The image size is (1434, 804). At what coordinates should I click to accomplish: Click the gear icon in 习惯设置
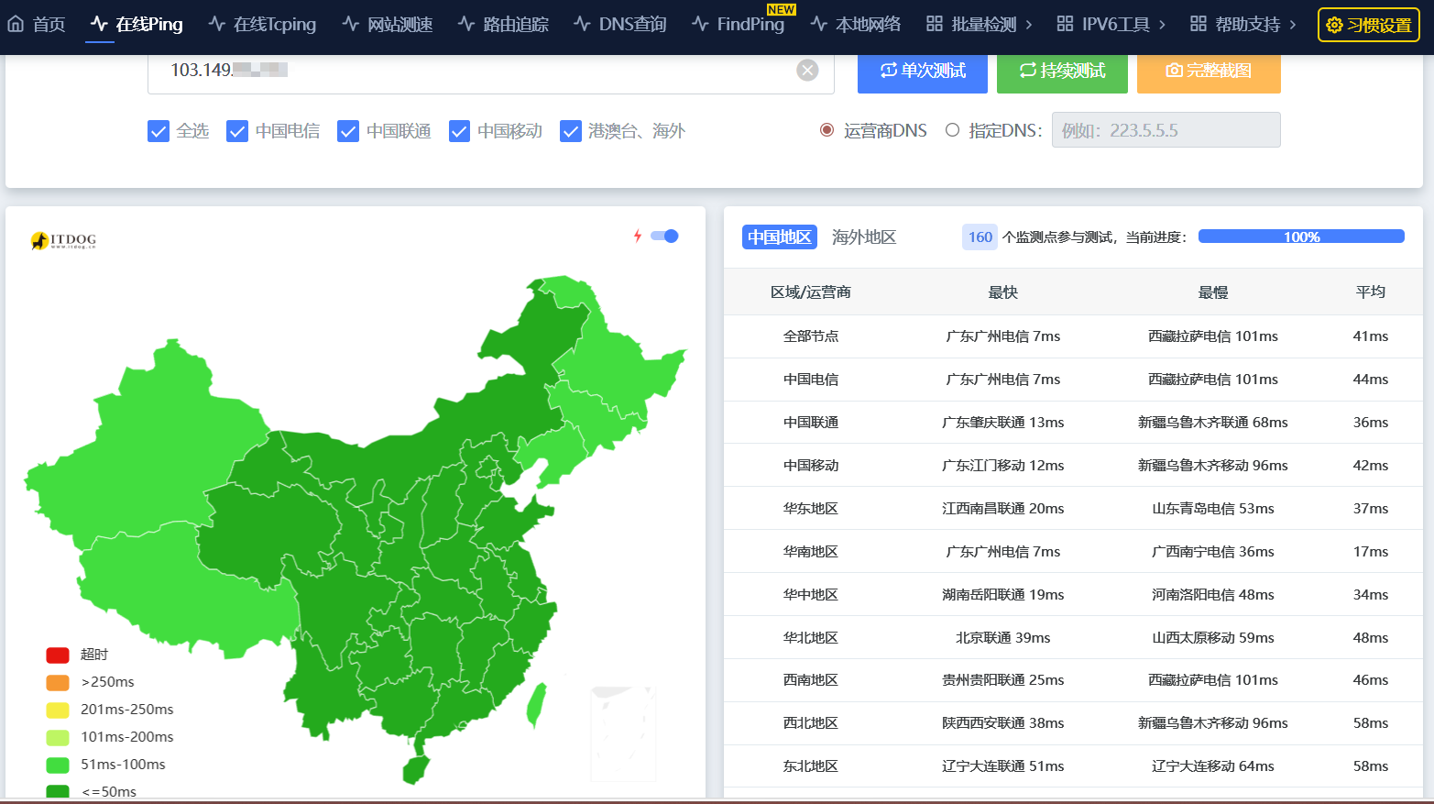(x=1334, y=25)
